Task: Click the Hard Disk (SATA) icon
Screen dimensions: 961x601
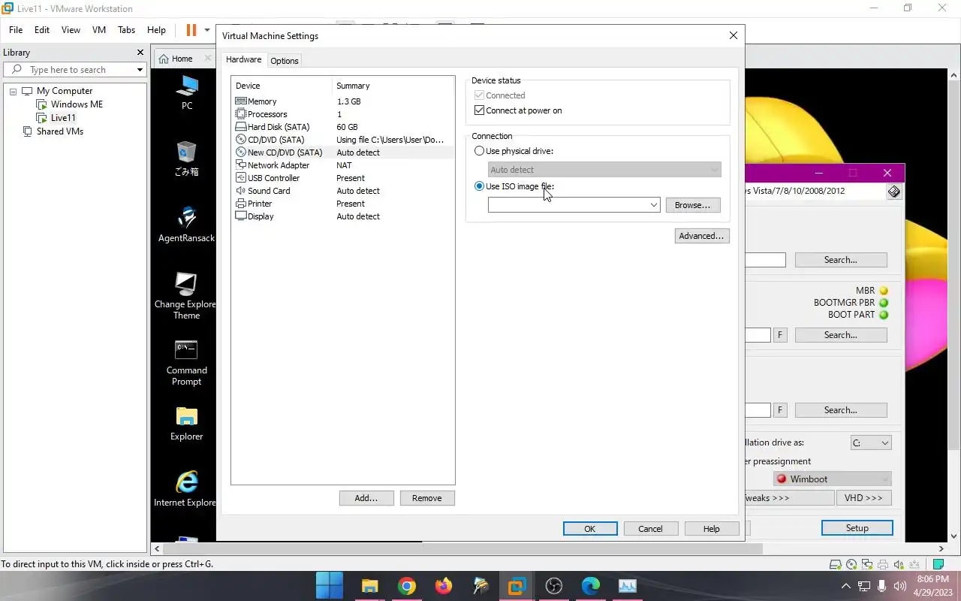Action: click(x=241, y=127)
